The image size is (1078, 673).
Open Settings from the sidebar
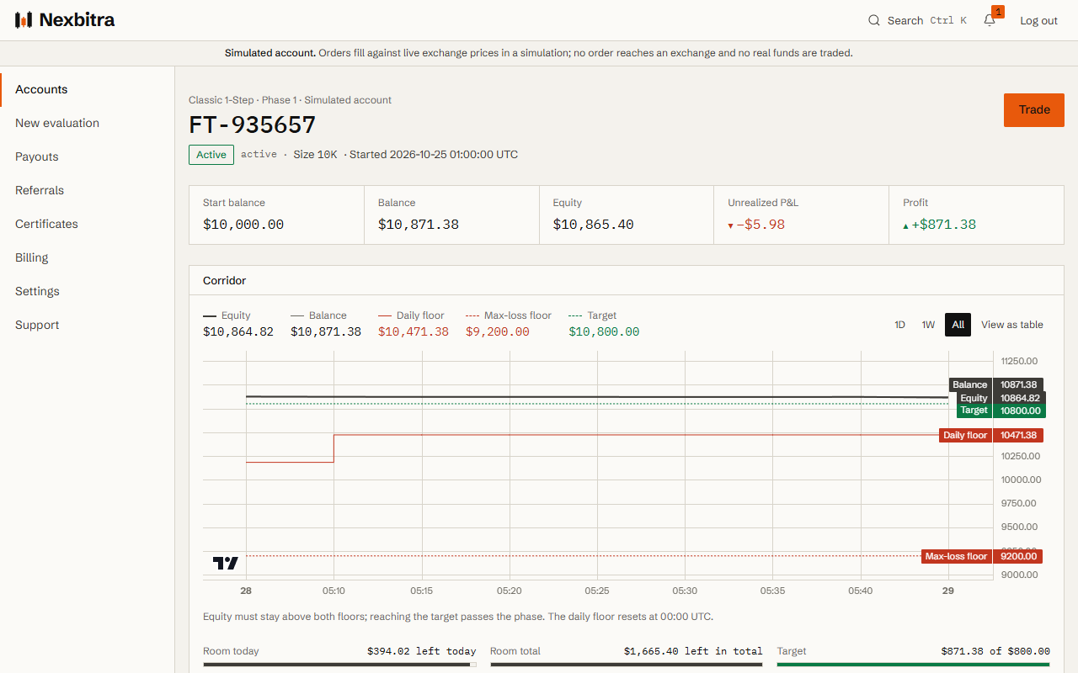pos(88,291)
